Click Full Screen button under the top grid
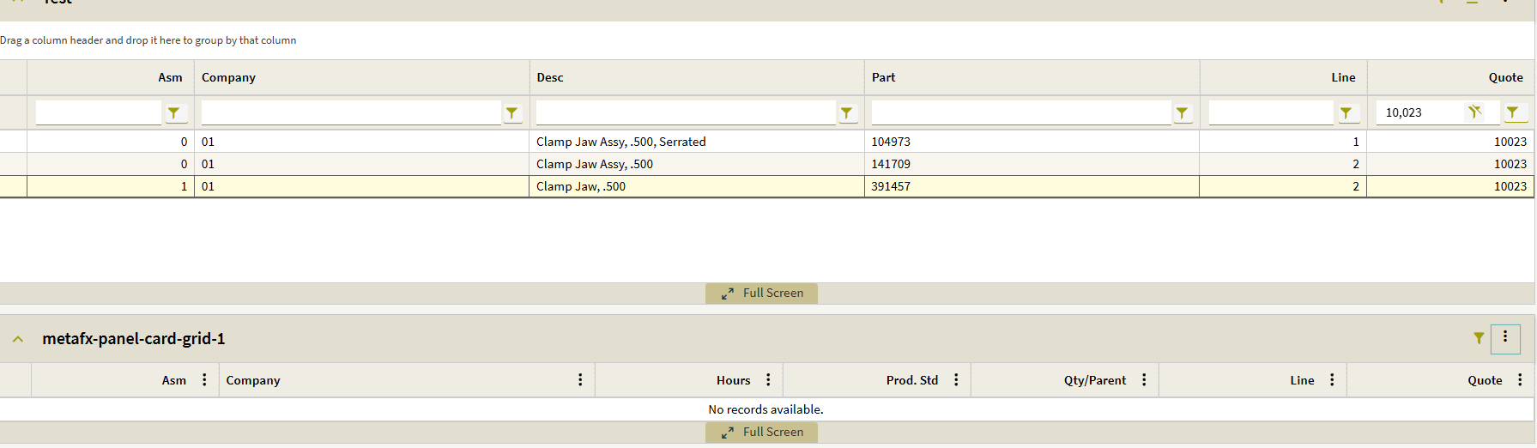1537x448 pixels. 762,294
